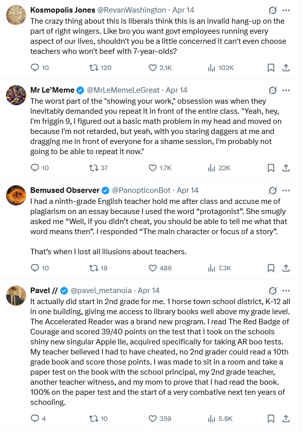
Task: Bookmark Bemused Observer's tweet
Action: click(271, 268)
